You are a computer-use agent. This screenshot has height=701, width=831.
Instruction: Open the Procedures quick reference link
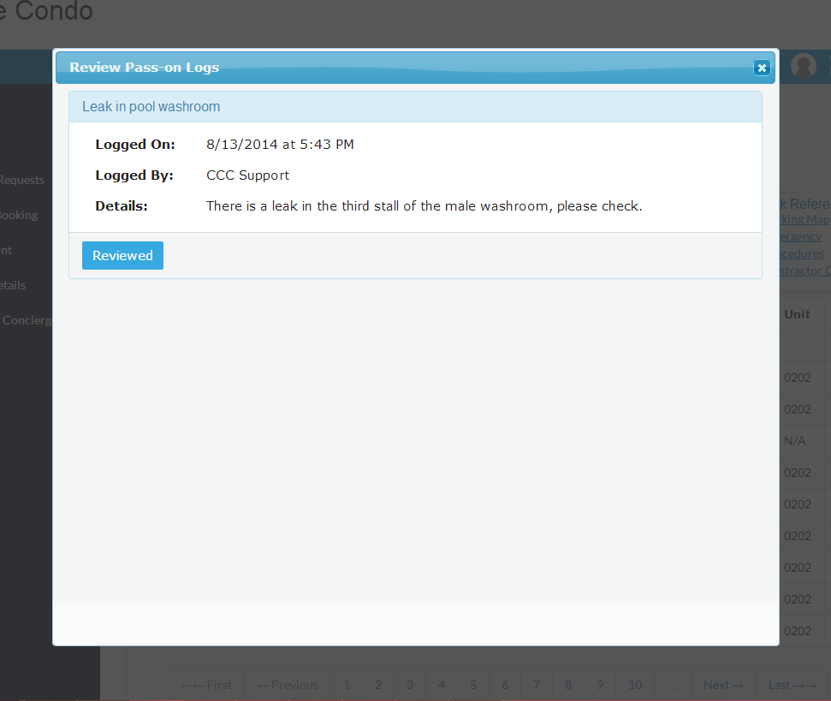pos(801,253)
